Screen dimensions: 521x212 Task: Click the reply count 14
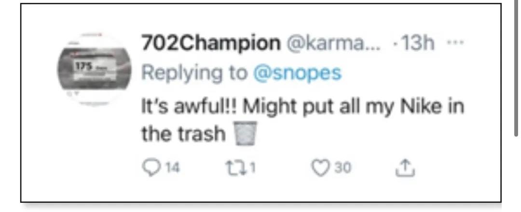pyautogui.click(x=172, y=168)
